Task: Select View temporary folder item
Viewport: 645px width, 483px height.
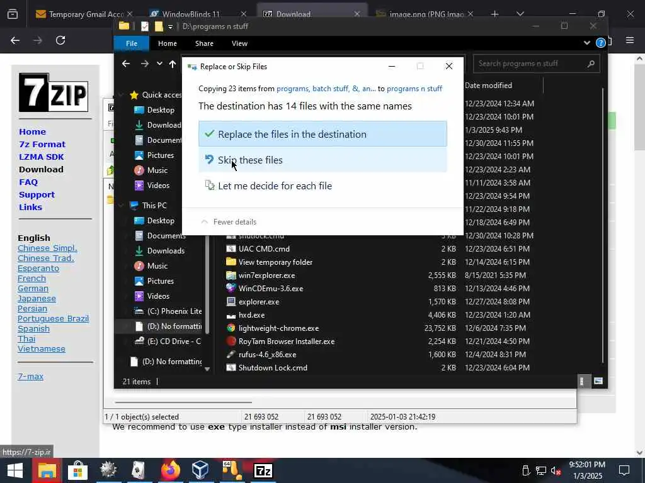Action: tap(276, 262)
